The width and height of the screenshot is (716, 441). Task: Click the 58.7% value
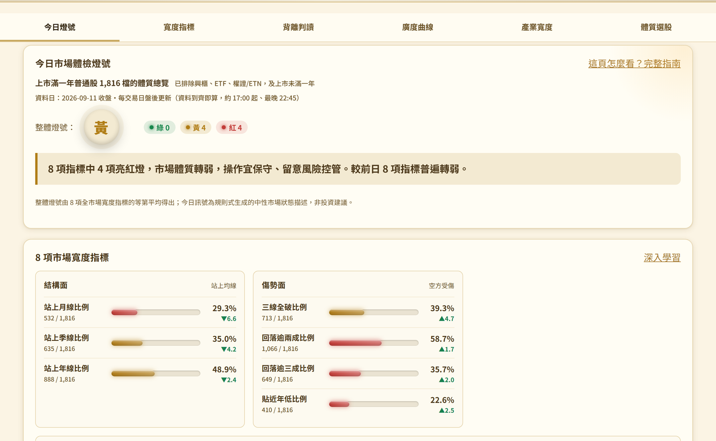[442, 339]
